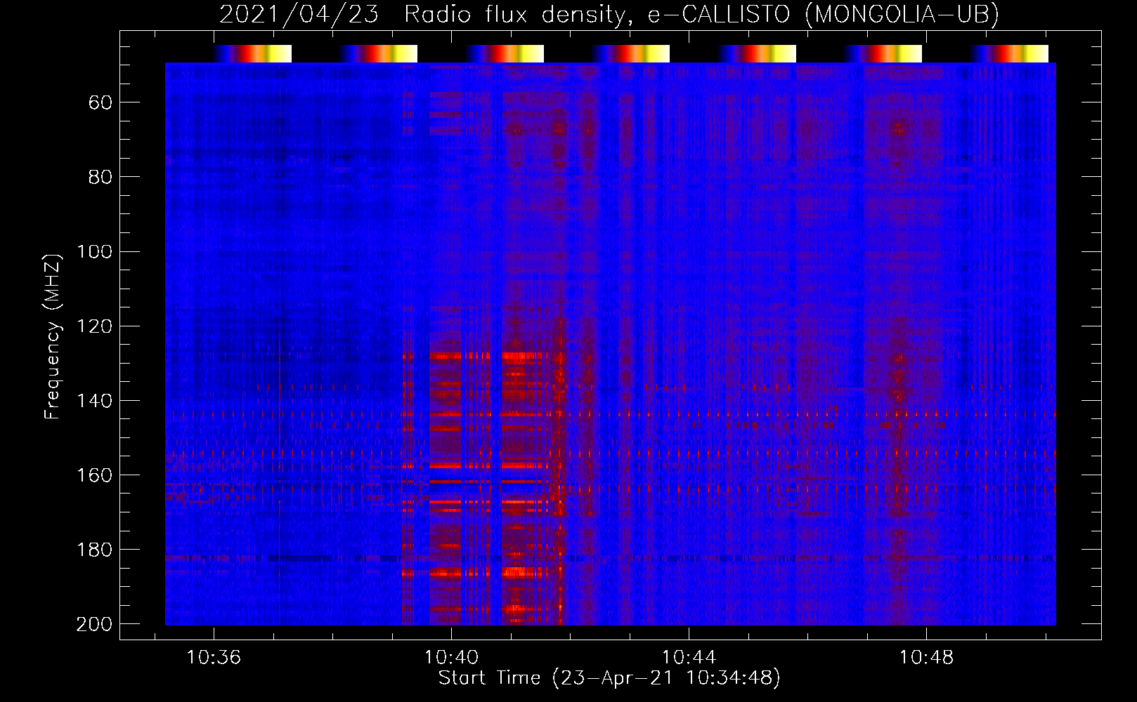The height and width of the screenshot is (702, 1137).
Task: Click the 10:36 time tick label
Action: coord(213,658)
